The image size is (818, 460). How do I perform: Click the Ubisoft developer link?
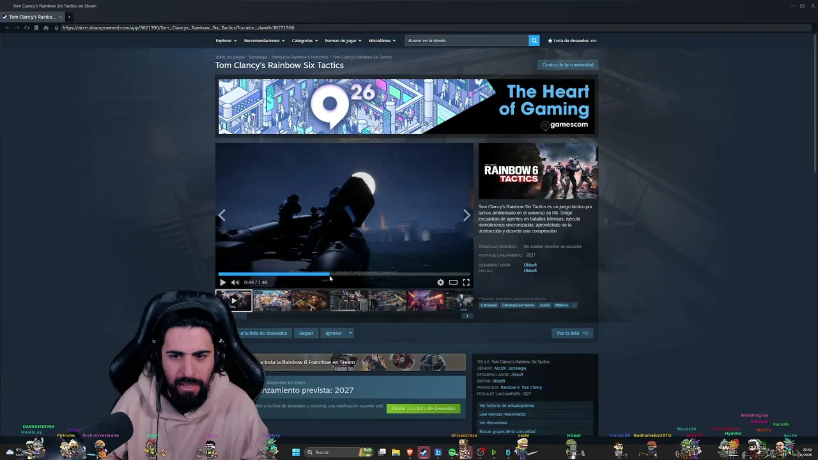point(530,265)
